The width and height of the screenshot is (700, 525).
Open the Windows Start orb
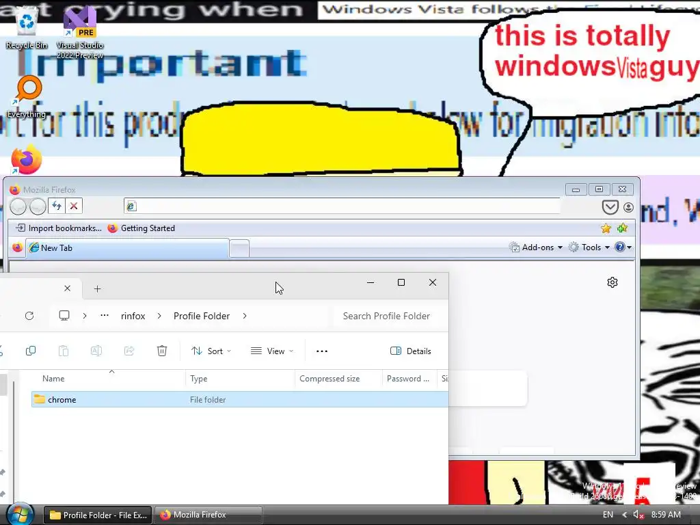pos(20,514)
